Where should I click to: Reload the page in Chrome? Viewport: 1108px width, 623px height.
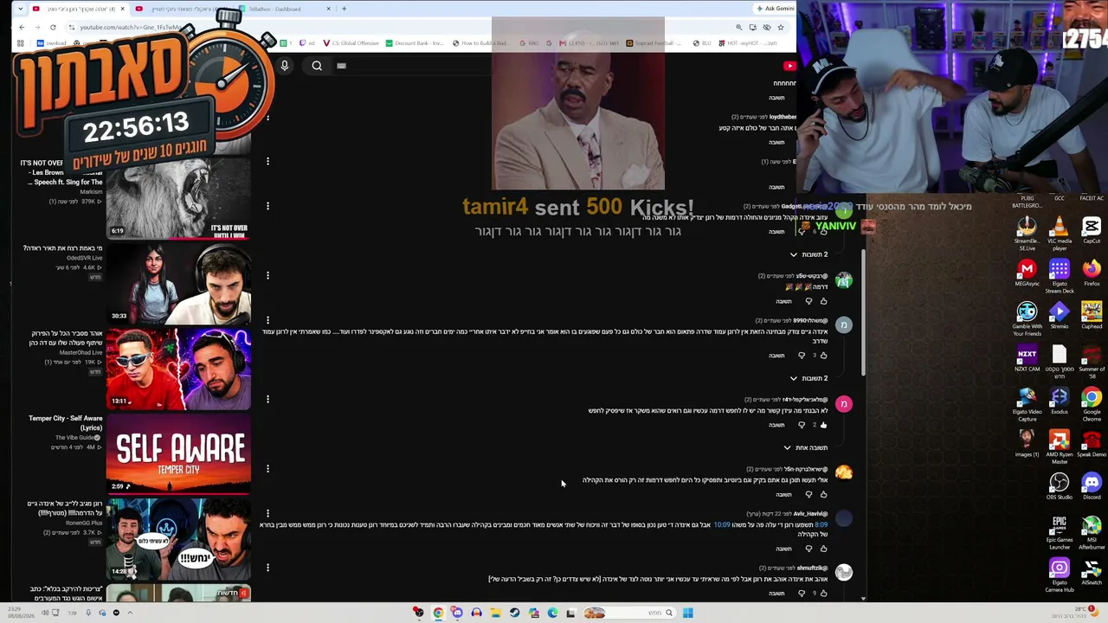pos(52,27)
